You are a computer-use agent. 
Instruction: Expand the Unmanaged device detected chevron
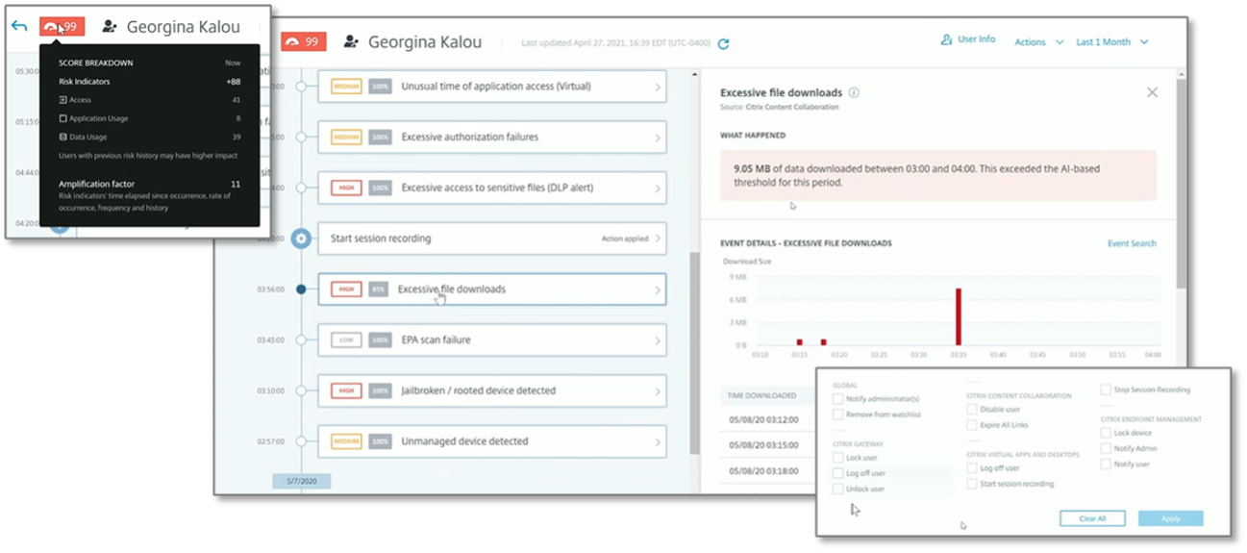[x=658, y=442]
